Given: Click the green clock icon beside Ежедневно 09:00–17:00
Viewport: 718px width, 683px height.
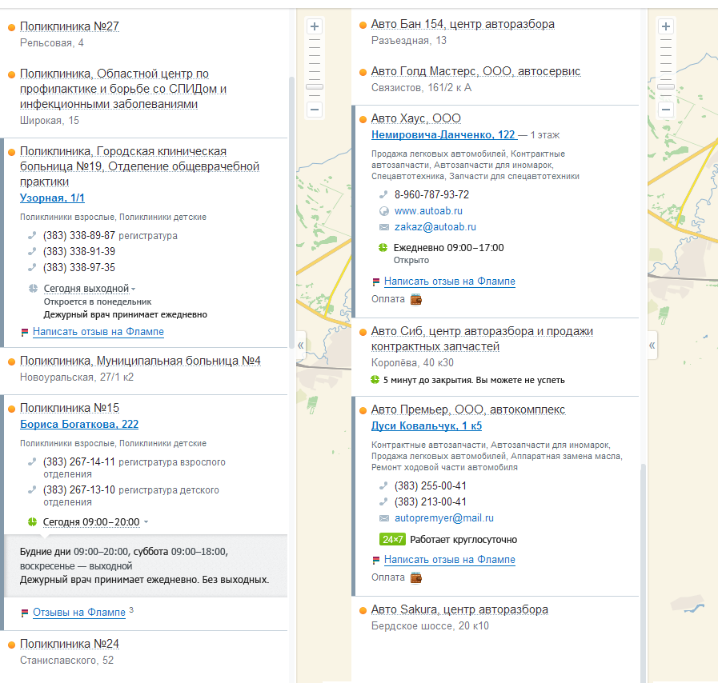Looking at the screenshot, I should 383,248.
